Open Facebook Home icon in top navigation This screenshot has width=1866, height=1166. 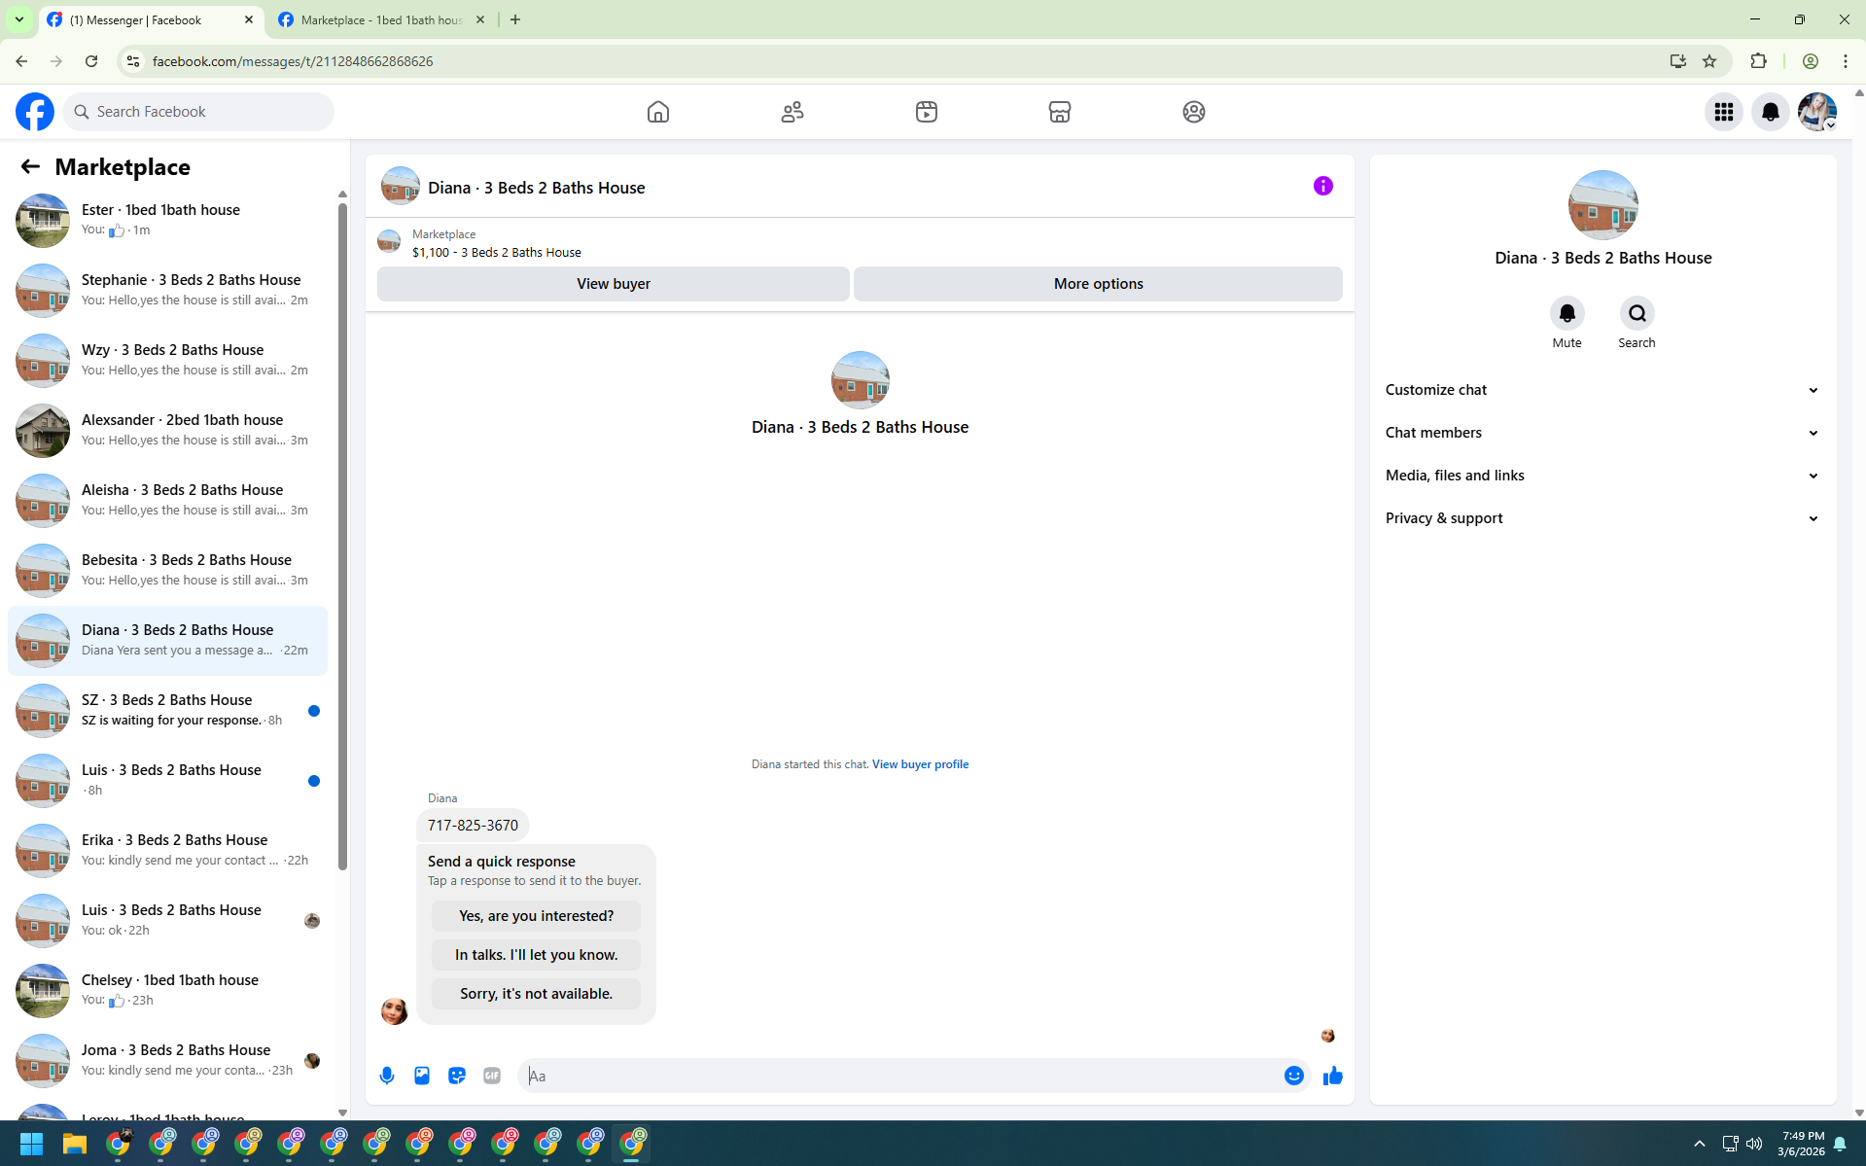[658, 112]
